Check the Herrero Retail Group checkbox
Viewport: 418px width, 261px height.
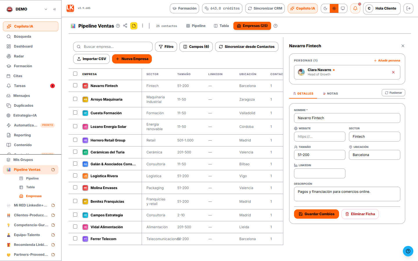pyautogui.click(x=75, y=140)
